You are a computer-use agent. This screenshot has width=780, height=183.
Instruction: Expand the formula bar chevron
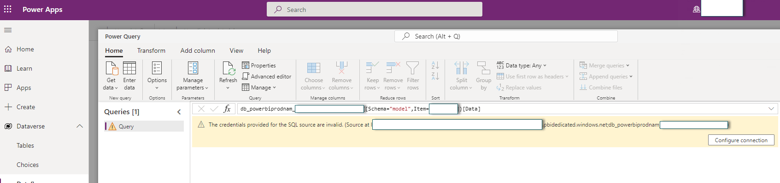point(771,109)
